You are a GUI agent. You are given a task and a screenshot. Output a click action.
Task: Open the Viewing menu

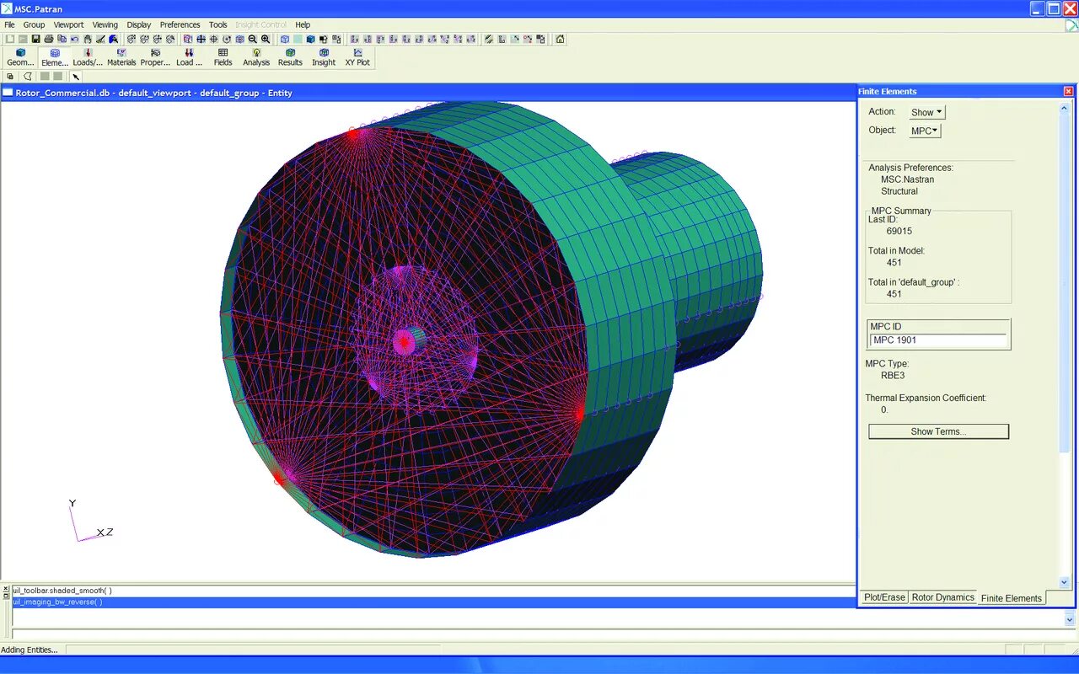click(x=105, y=24)
